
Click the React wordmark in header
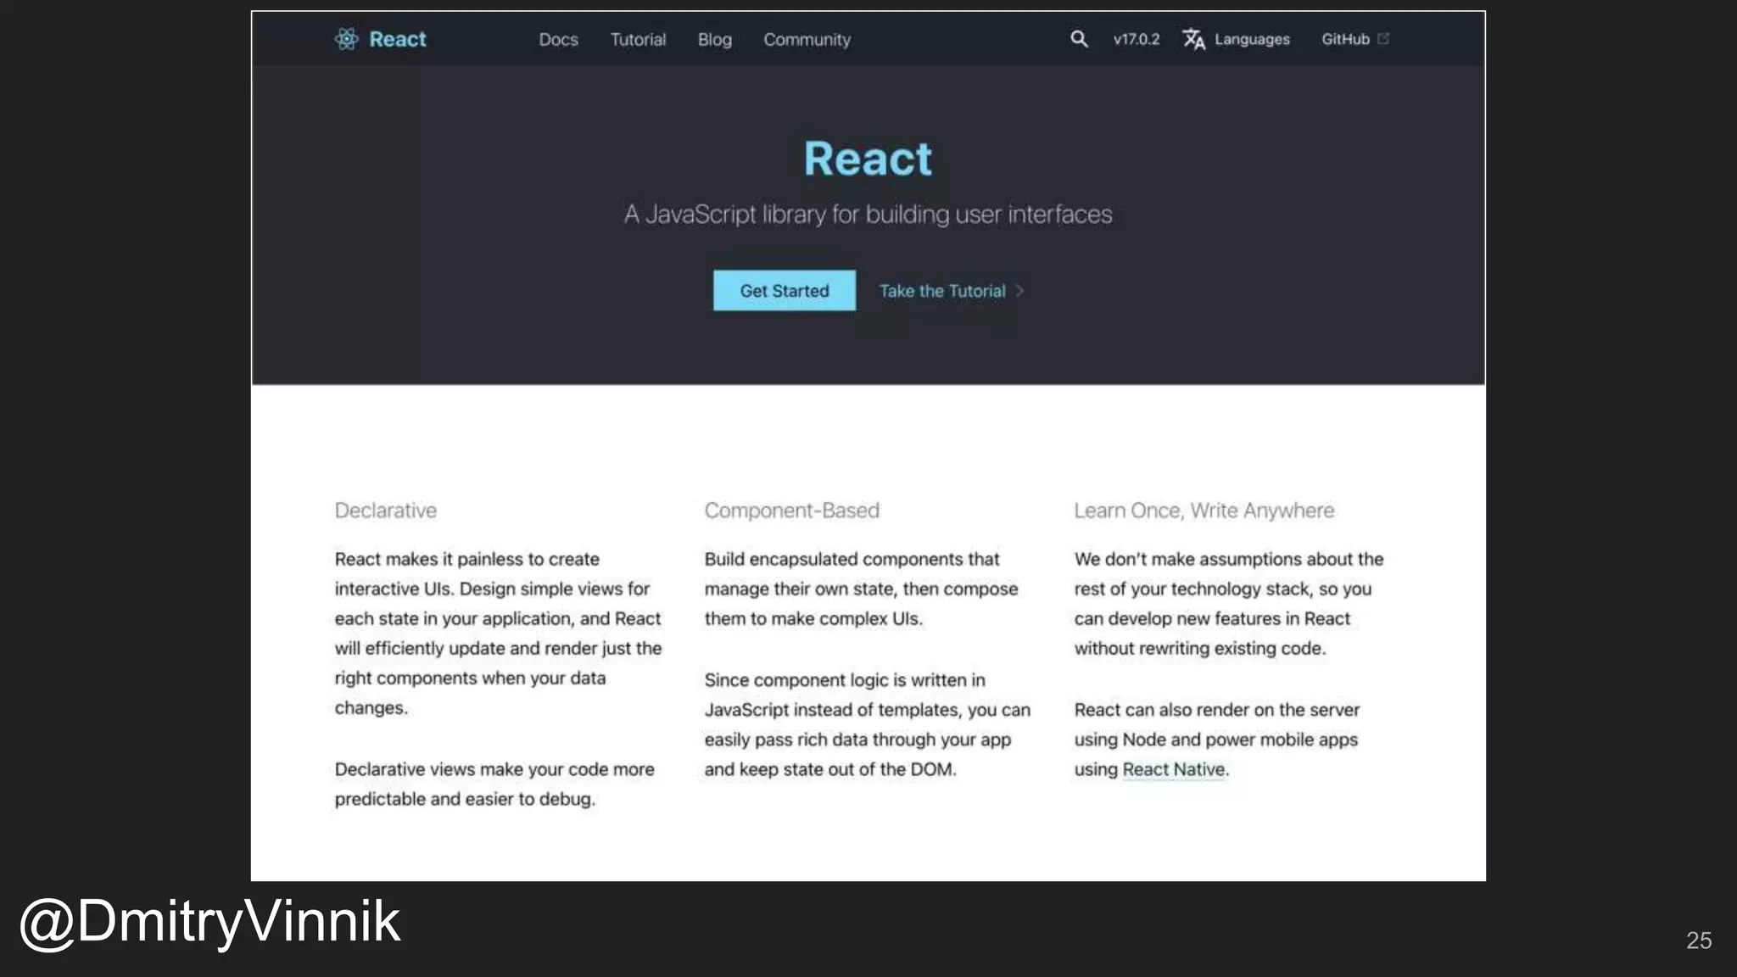[397, 40]
